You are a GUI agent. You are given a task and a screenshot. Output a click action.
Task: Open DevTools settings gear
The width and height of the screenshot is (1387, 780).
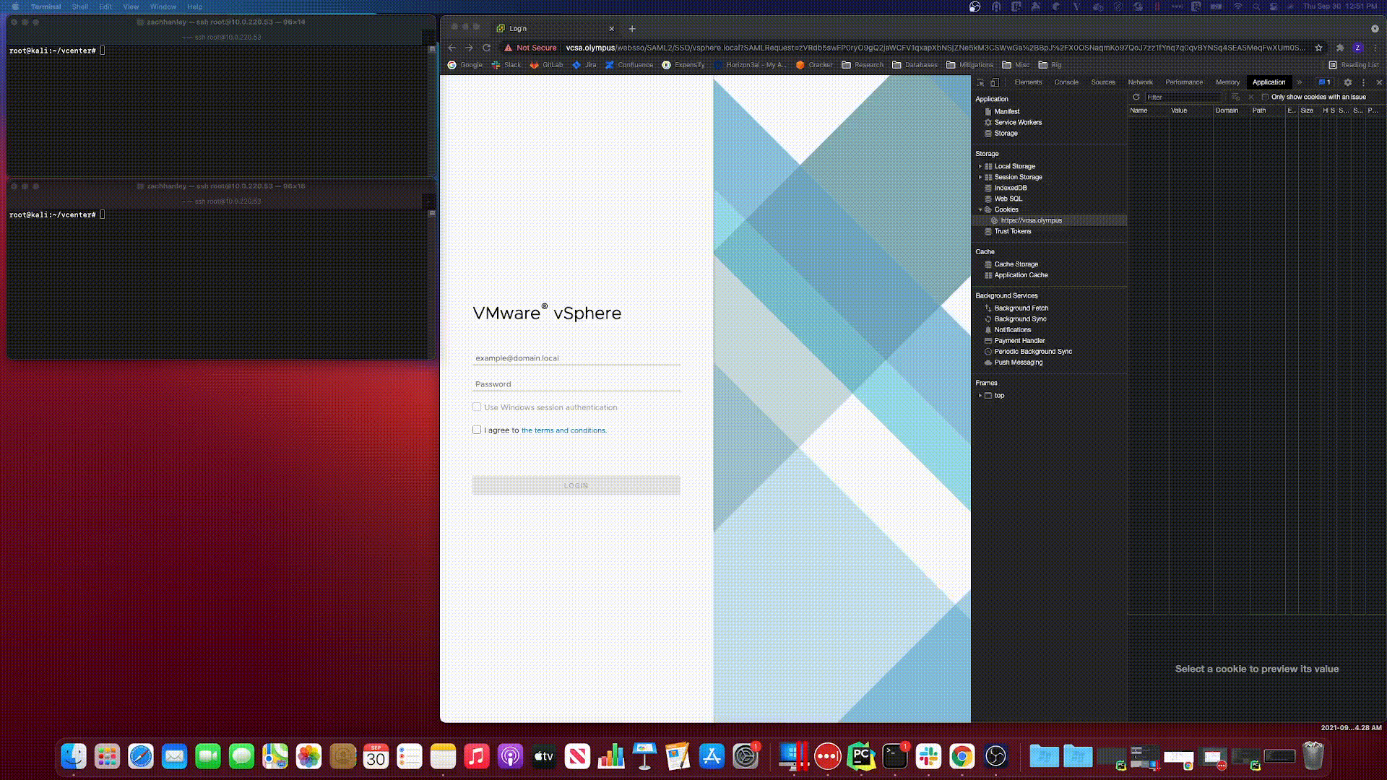click(x=1347, y=82)
